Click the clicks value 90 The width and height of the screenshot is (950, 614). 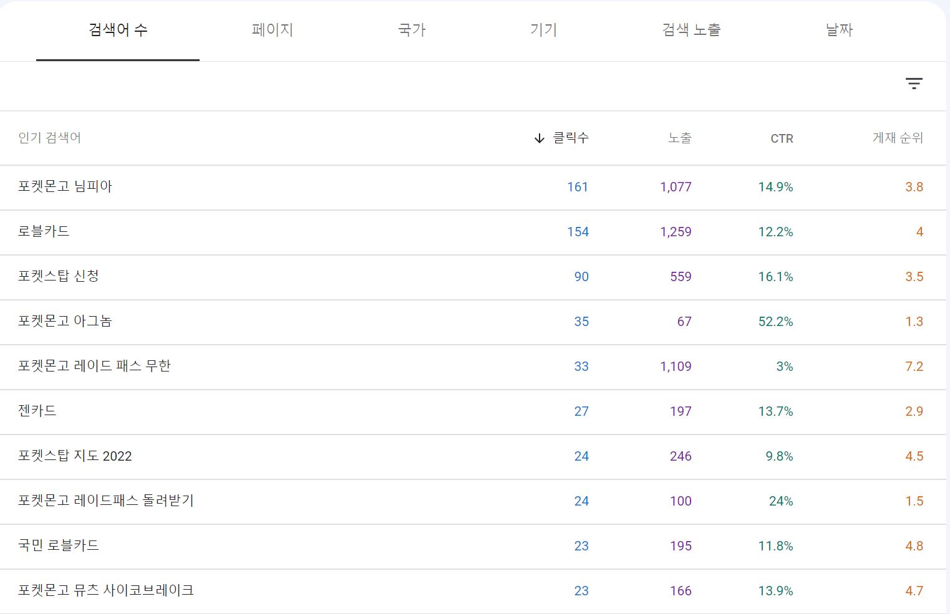pyautogui.click(x=581, y=277)
